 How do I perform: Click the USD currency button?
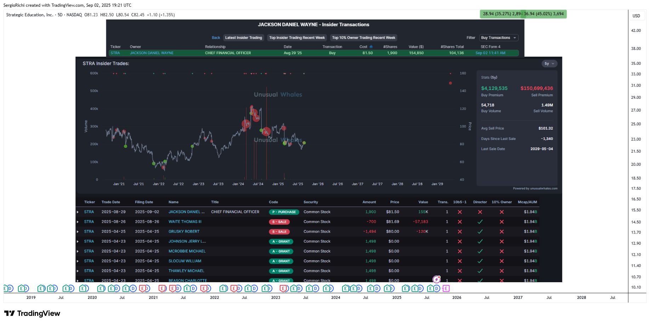coord(636,16)
